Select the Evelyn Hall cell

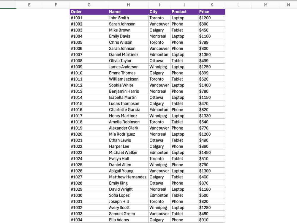click(x=128, y=158)
